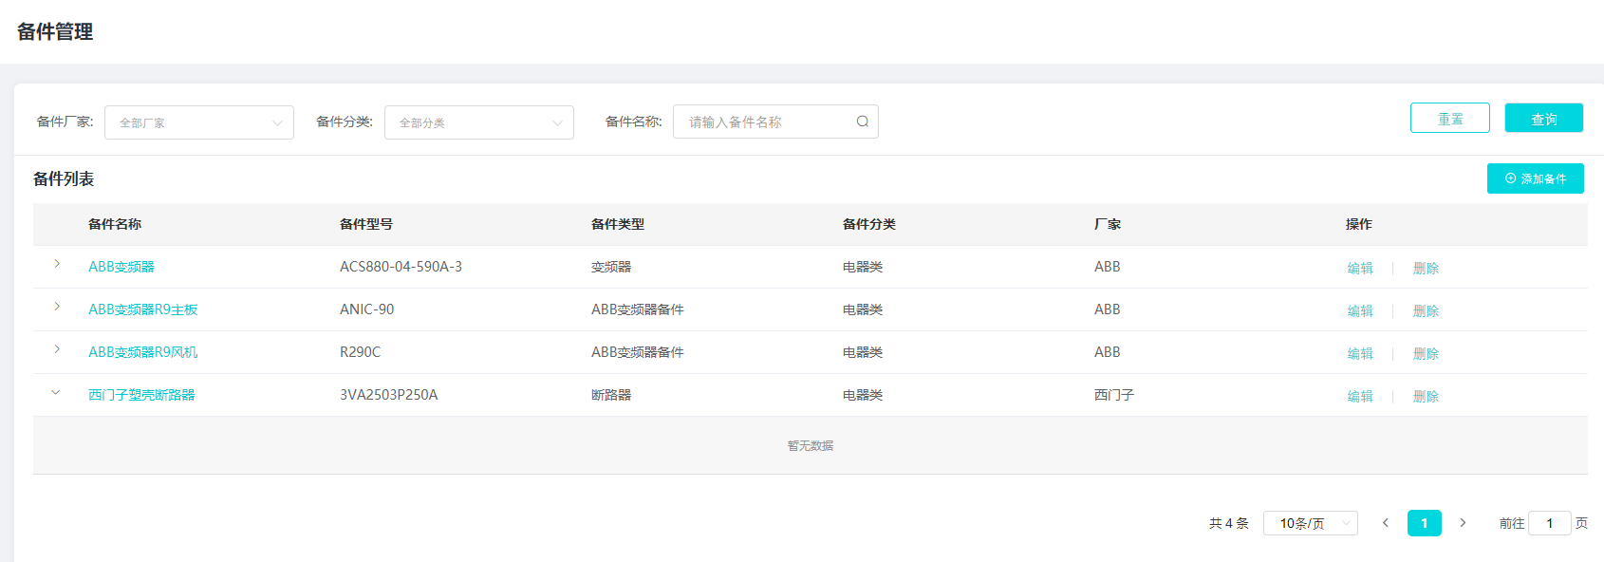
Task: Open the 西门子塑壳断路器 link
Action: pyautogui.click(x=141, y=395)
